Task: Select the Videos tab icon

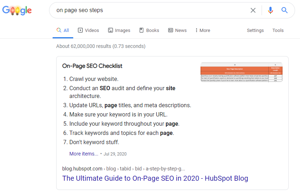Action: pyautogui.click(x=80, y=30)
